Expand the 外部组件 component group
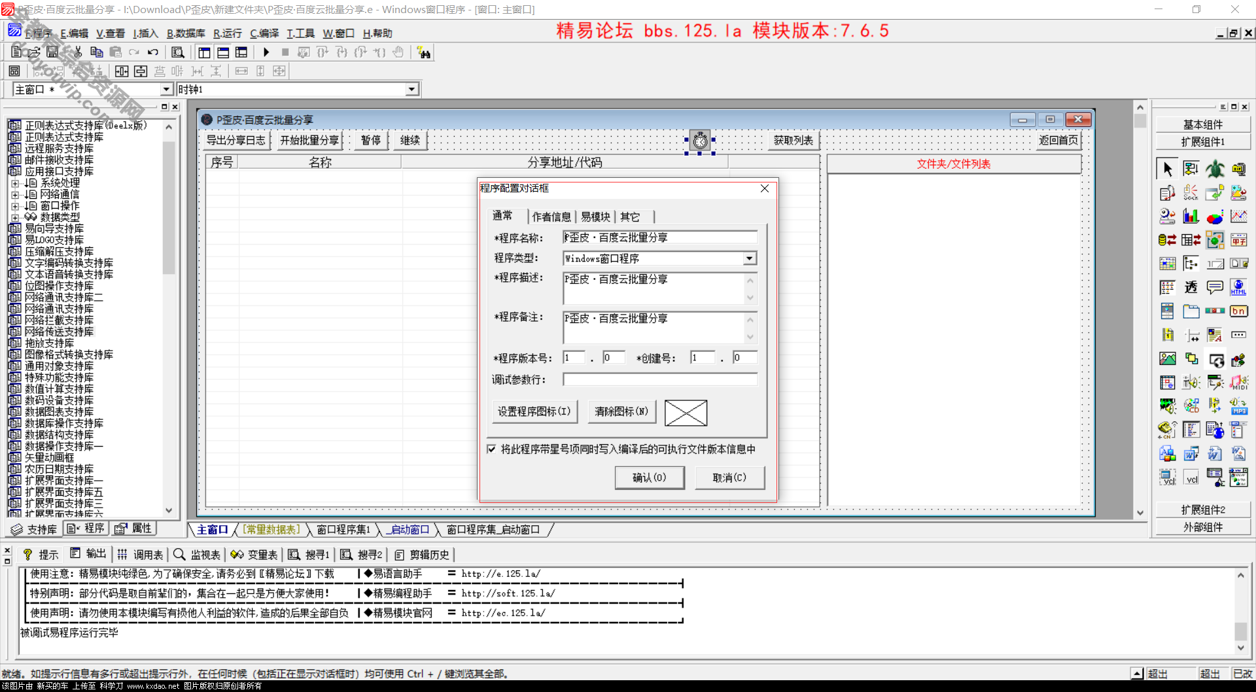The height and width of the screenshot is (692, 1256). coord(1202,527)
